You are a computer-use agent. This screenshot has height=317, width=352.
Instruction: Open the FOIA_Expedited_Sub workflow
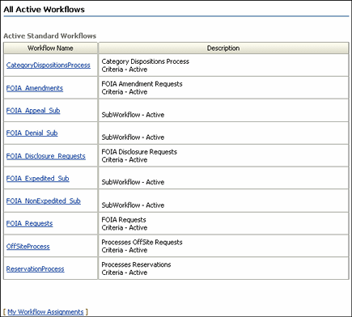38,179
